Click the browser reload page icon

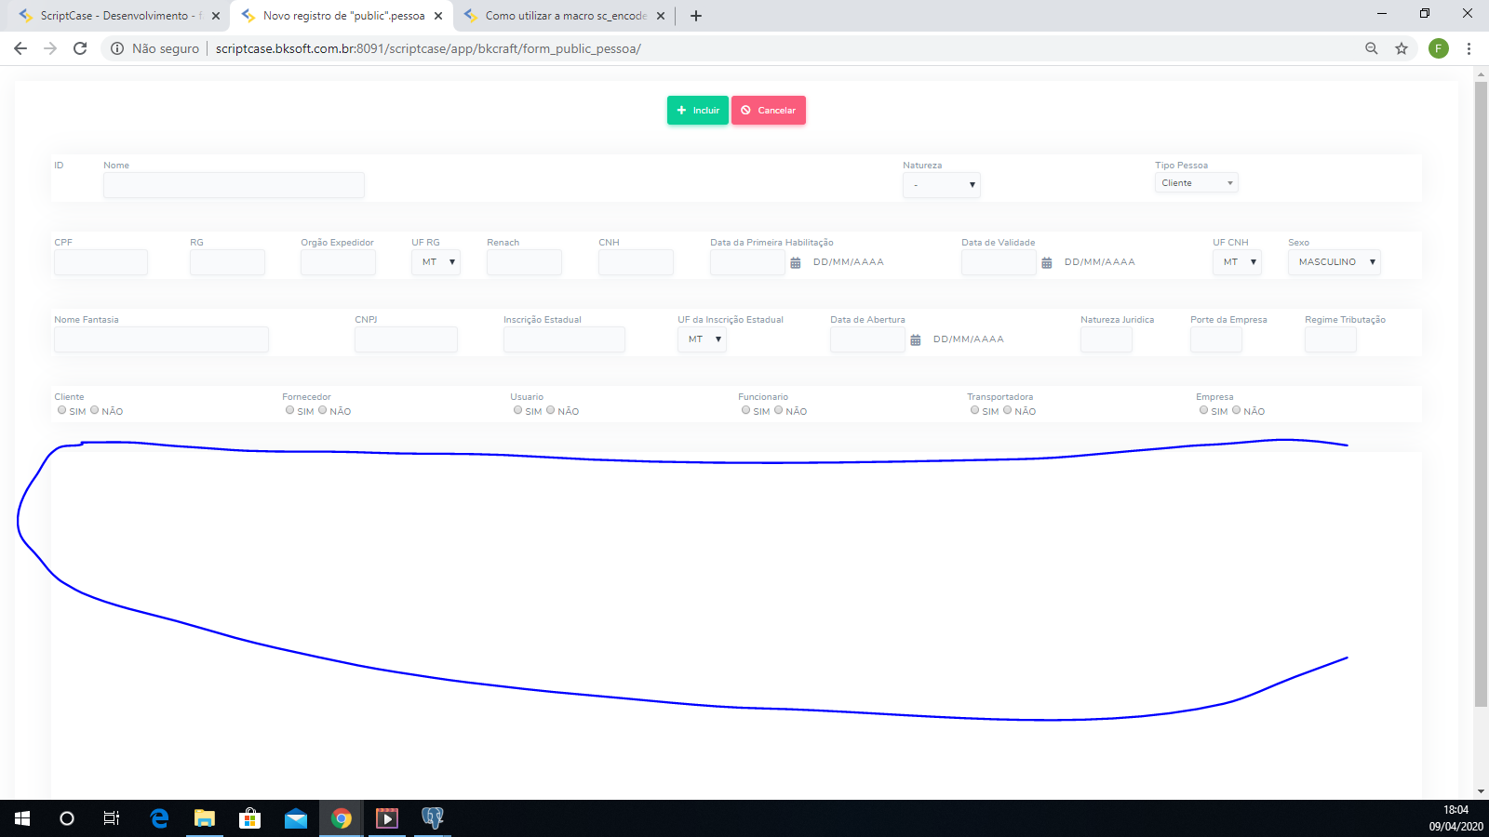(x=80, y=48)
